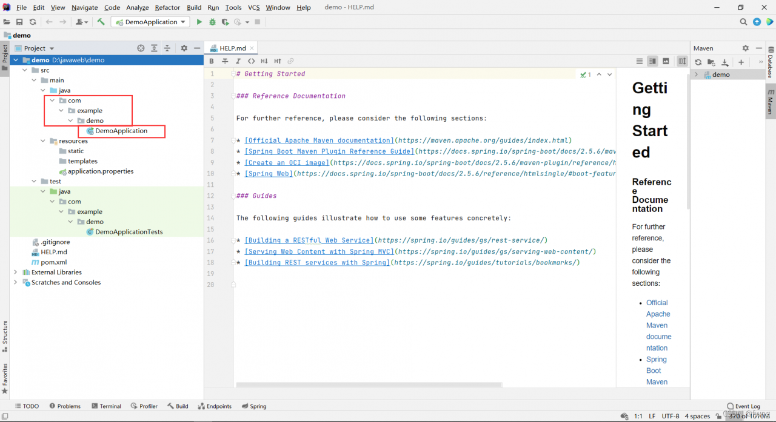Click Collapse All in Project panel
The width and height of the screenshot is (776, 422).
[x=167, y=48]
